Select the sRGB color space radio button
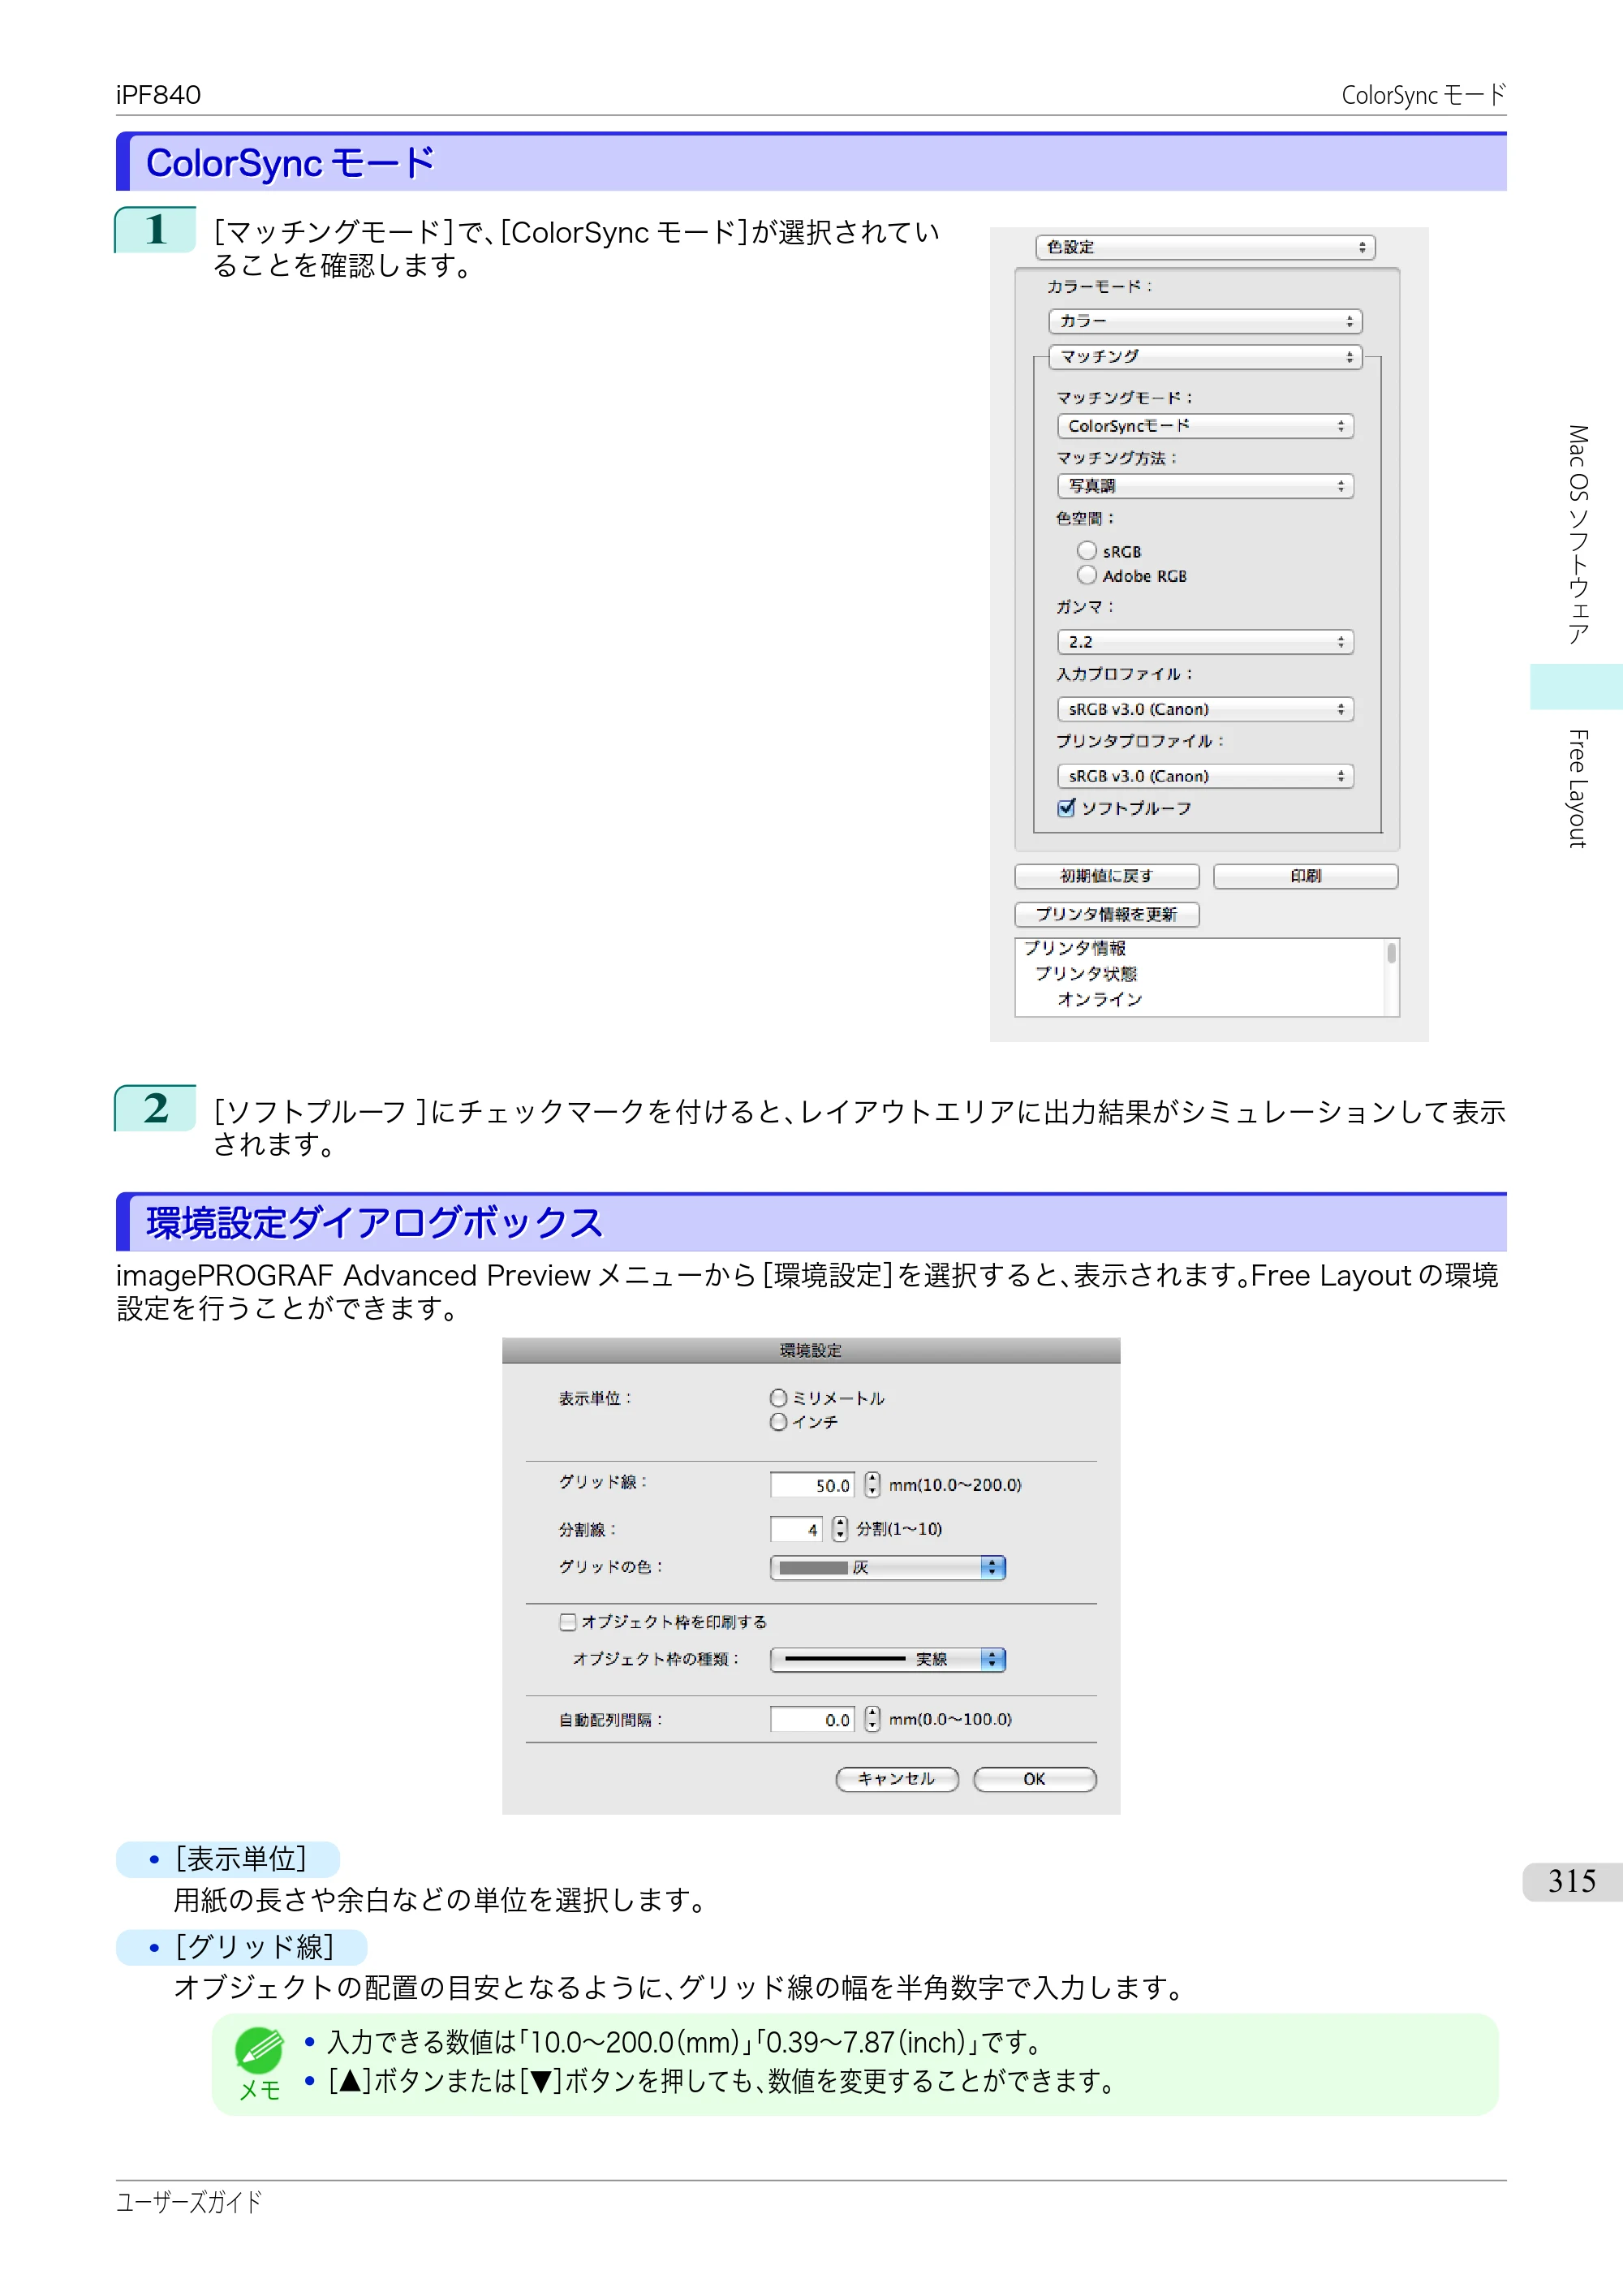The width and height of the screenshot is (1623, 2296). (1087, 551)
